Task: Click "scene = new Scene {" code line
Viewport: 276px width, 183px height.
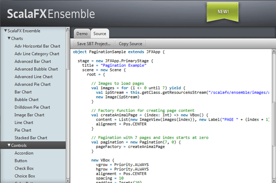Action: click(104, 70)
